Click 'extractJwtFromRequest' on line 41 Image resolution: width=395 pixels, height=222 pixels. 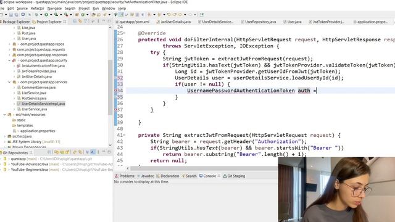[216, 135]
